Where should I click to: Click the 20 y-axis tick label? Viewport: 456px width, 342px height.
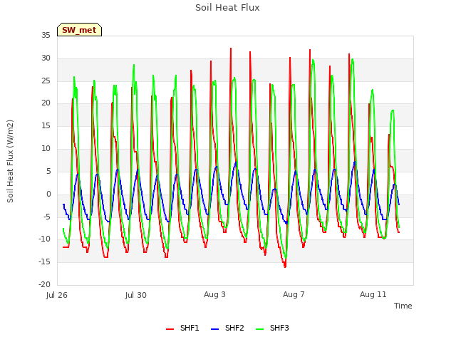pyautogui.click(x=46, y=103)
